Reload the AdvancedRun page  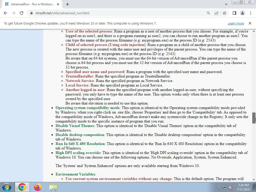[x=21, y=13]
